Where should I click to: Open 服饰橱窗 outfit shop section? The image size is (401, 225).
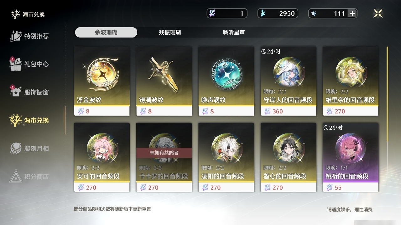29,92
